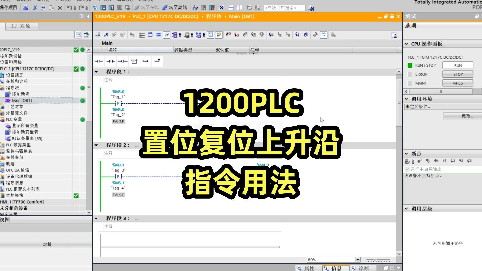Click the MRES button
Screen dimensions: 482x271
pos(458,83)
